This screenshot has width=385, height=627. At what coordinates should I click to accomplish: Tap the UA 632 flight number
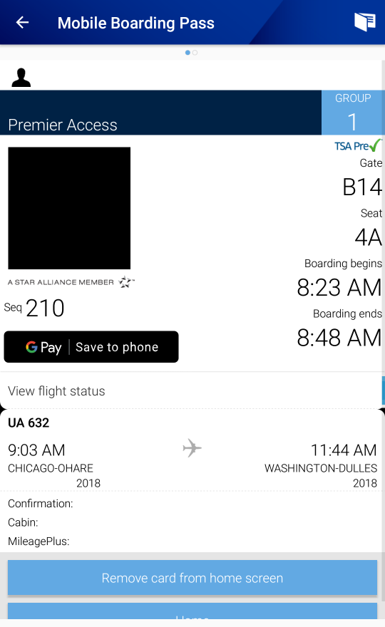(x=29, y=423)
